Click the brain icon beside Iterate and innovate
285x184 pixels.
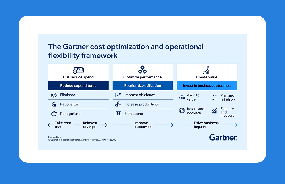point(182,111)
